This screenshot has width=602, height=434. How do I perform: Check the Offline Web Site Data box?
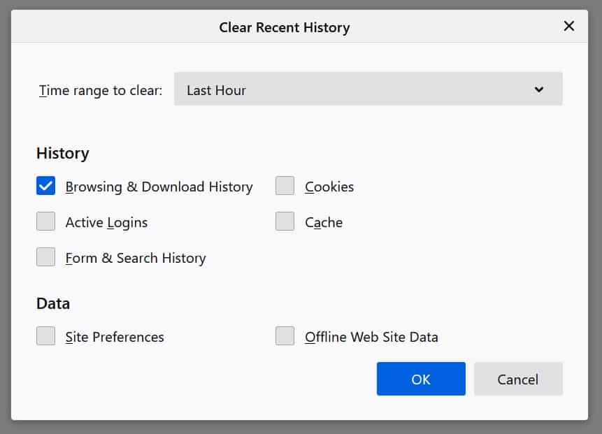(x=285, y=336)
